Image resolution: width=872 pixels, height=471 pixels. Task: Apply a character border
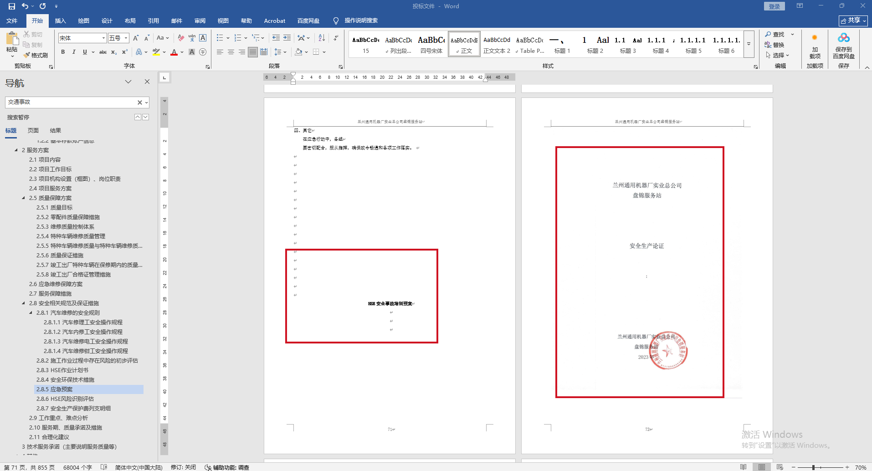coord(203,38)
